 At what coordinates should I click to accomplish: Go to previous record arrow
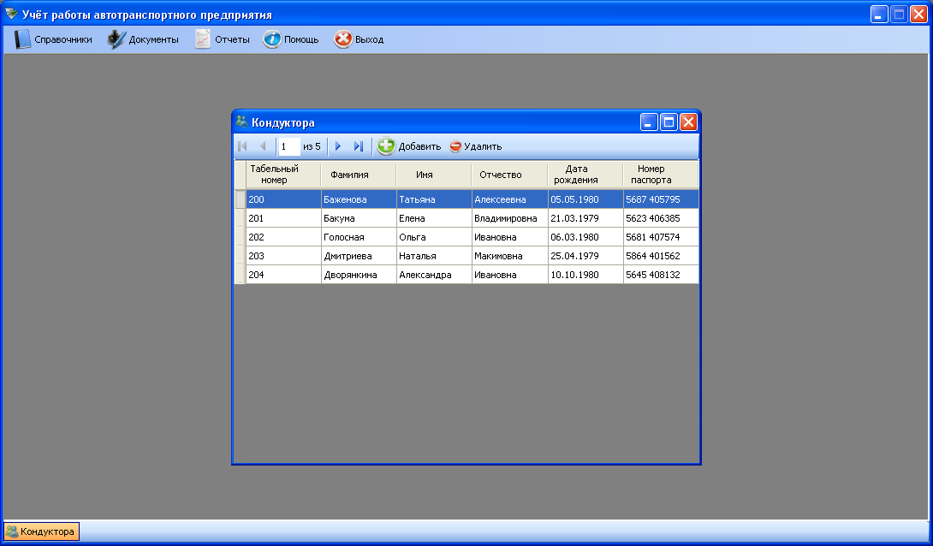263,146
